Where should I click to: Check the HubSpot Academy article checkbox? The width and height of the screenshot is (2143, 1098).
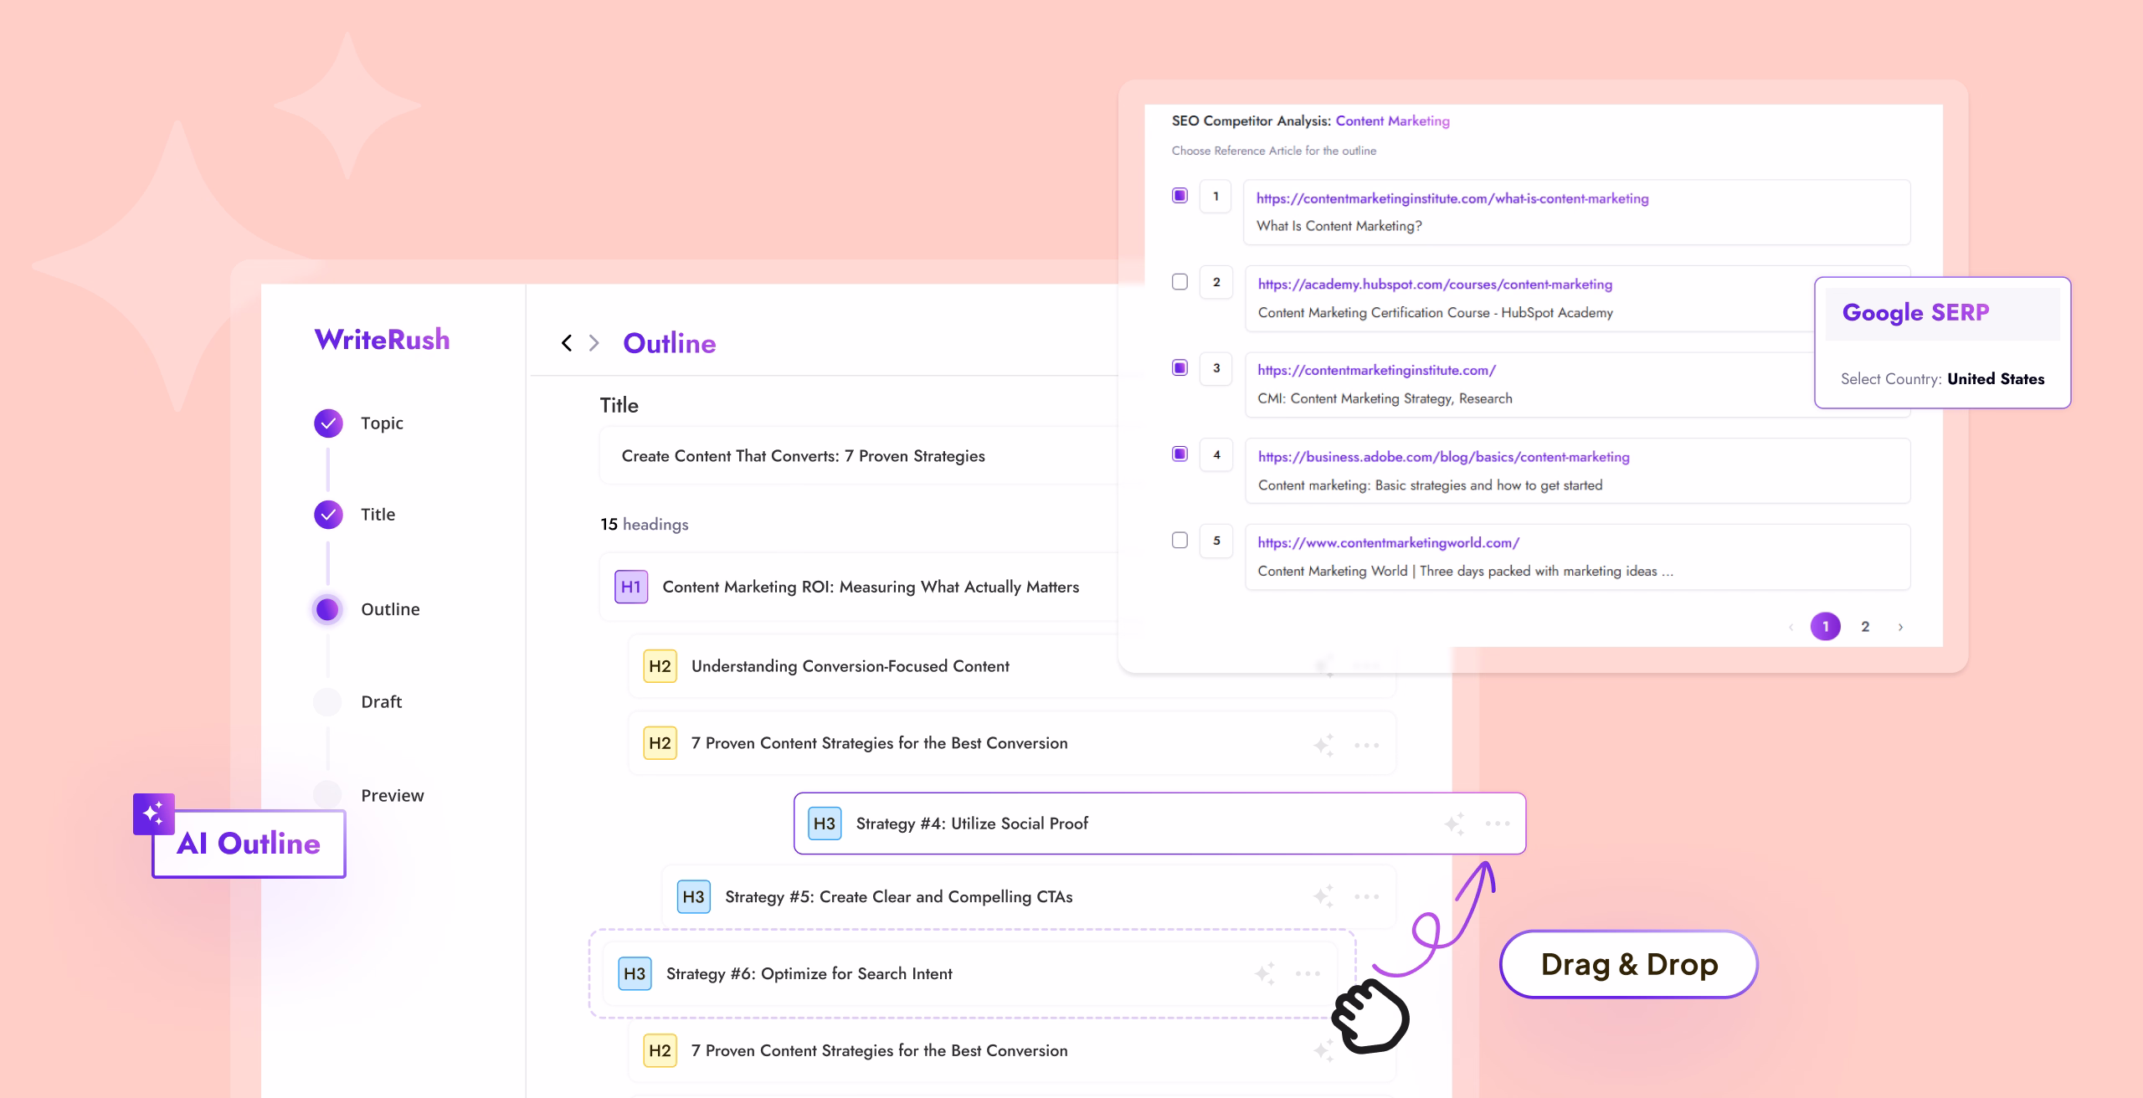click(x=1179, y=282)
